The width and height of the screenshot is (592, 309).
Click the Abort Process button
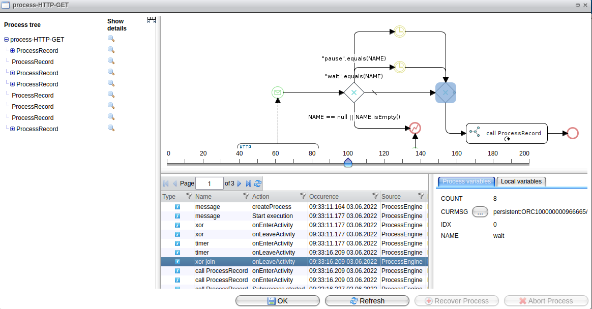point(546,301)
